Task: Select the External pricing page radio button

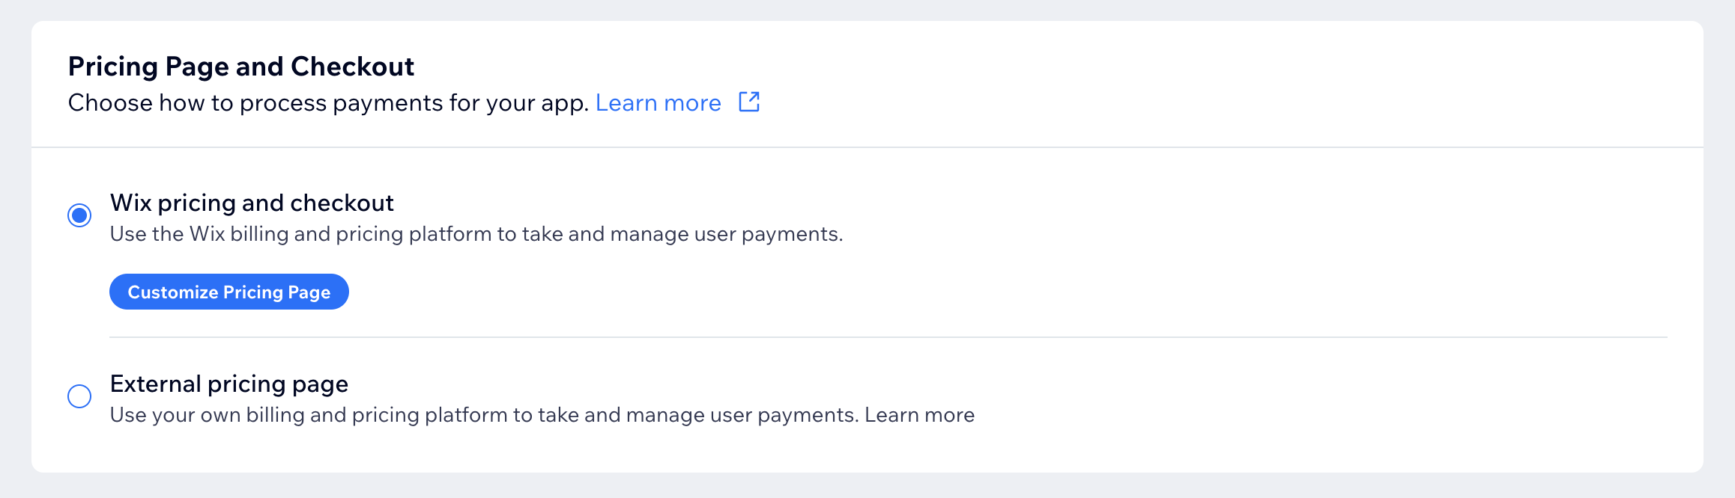Action: point(79,396)
